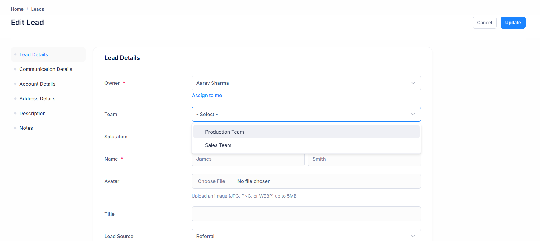
Task: Choose Production Team from the Team list
Action: click(306, 132)
